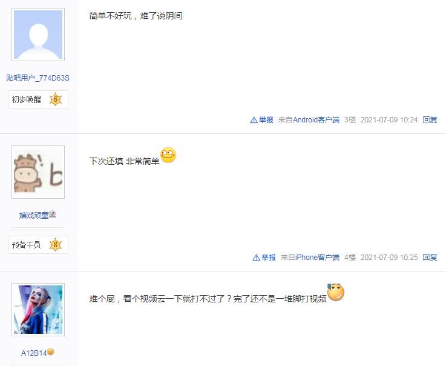Click the 初步唤醒 rank badge
The height and width of the screenshot is (366, 446).
[38, 99]
